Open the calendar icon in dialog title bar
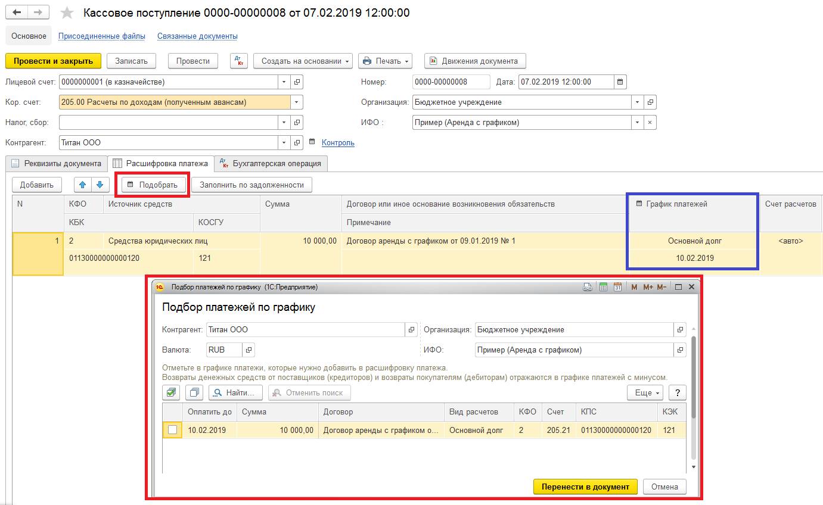 pyautogui.click(x=617, y=287)
